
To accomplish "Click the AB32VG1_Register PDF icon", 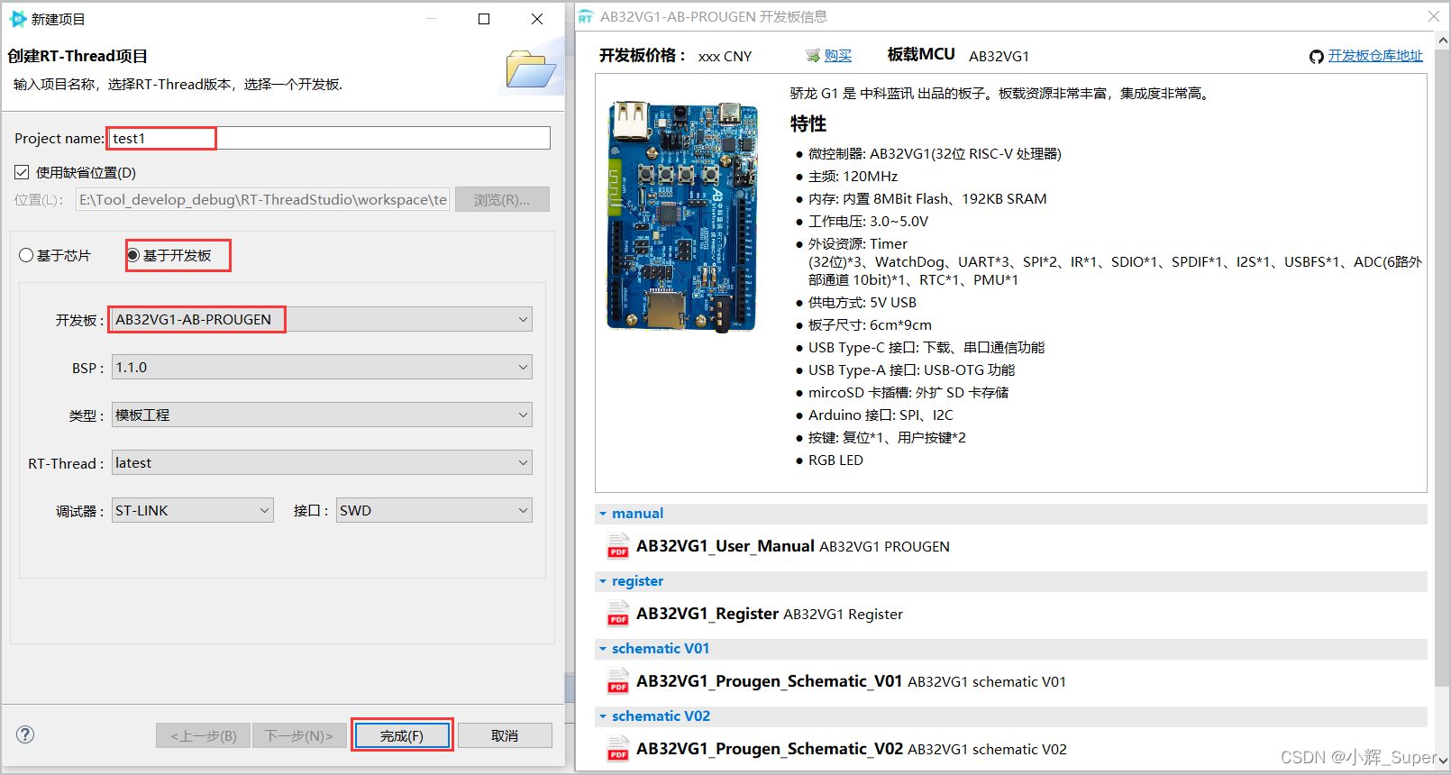I will click(618, 614).
